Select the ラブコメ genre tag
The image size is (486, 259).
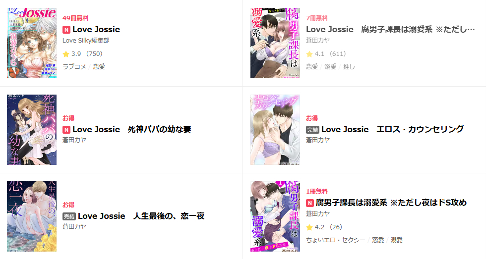pyautogui.click(x=74, y=66)
